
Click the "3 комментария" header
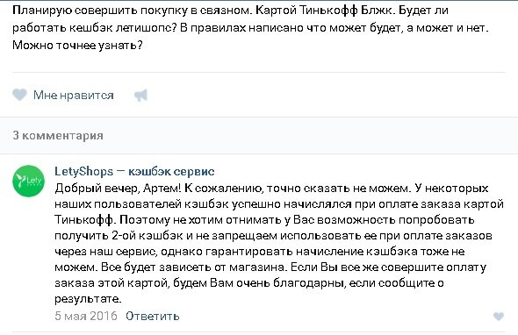pos(58,135)
